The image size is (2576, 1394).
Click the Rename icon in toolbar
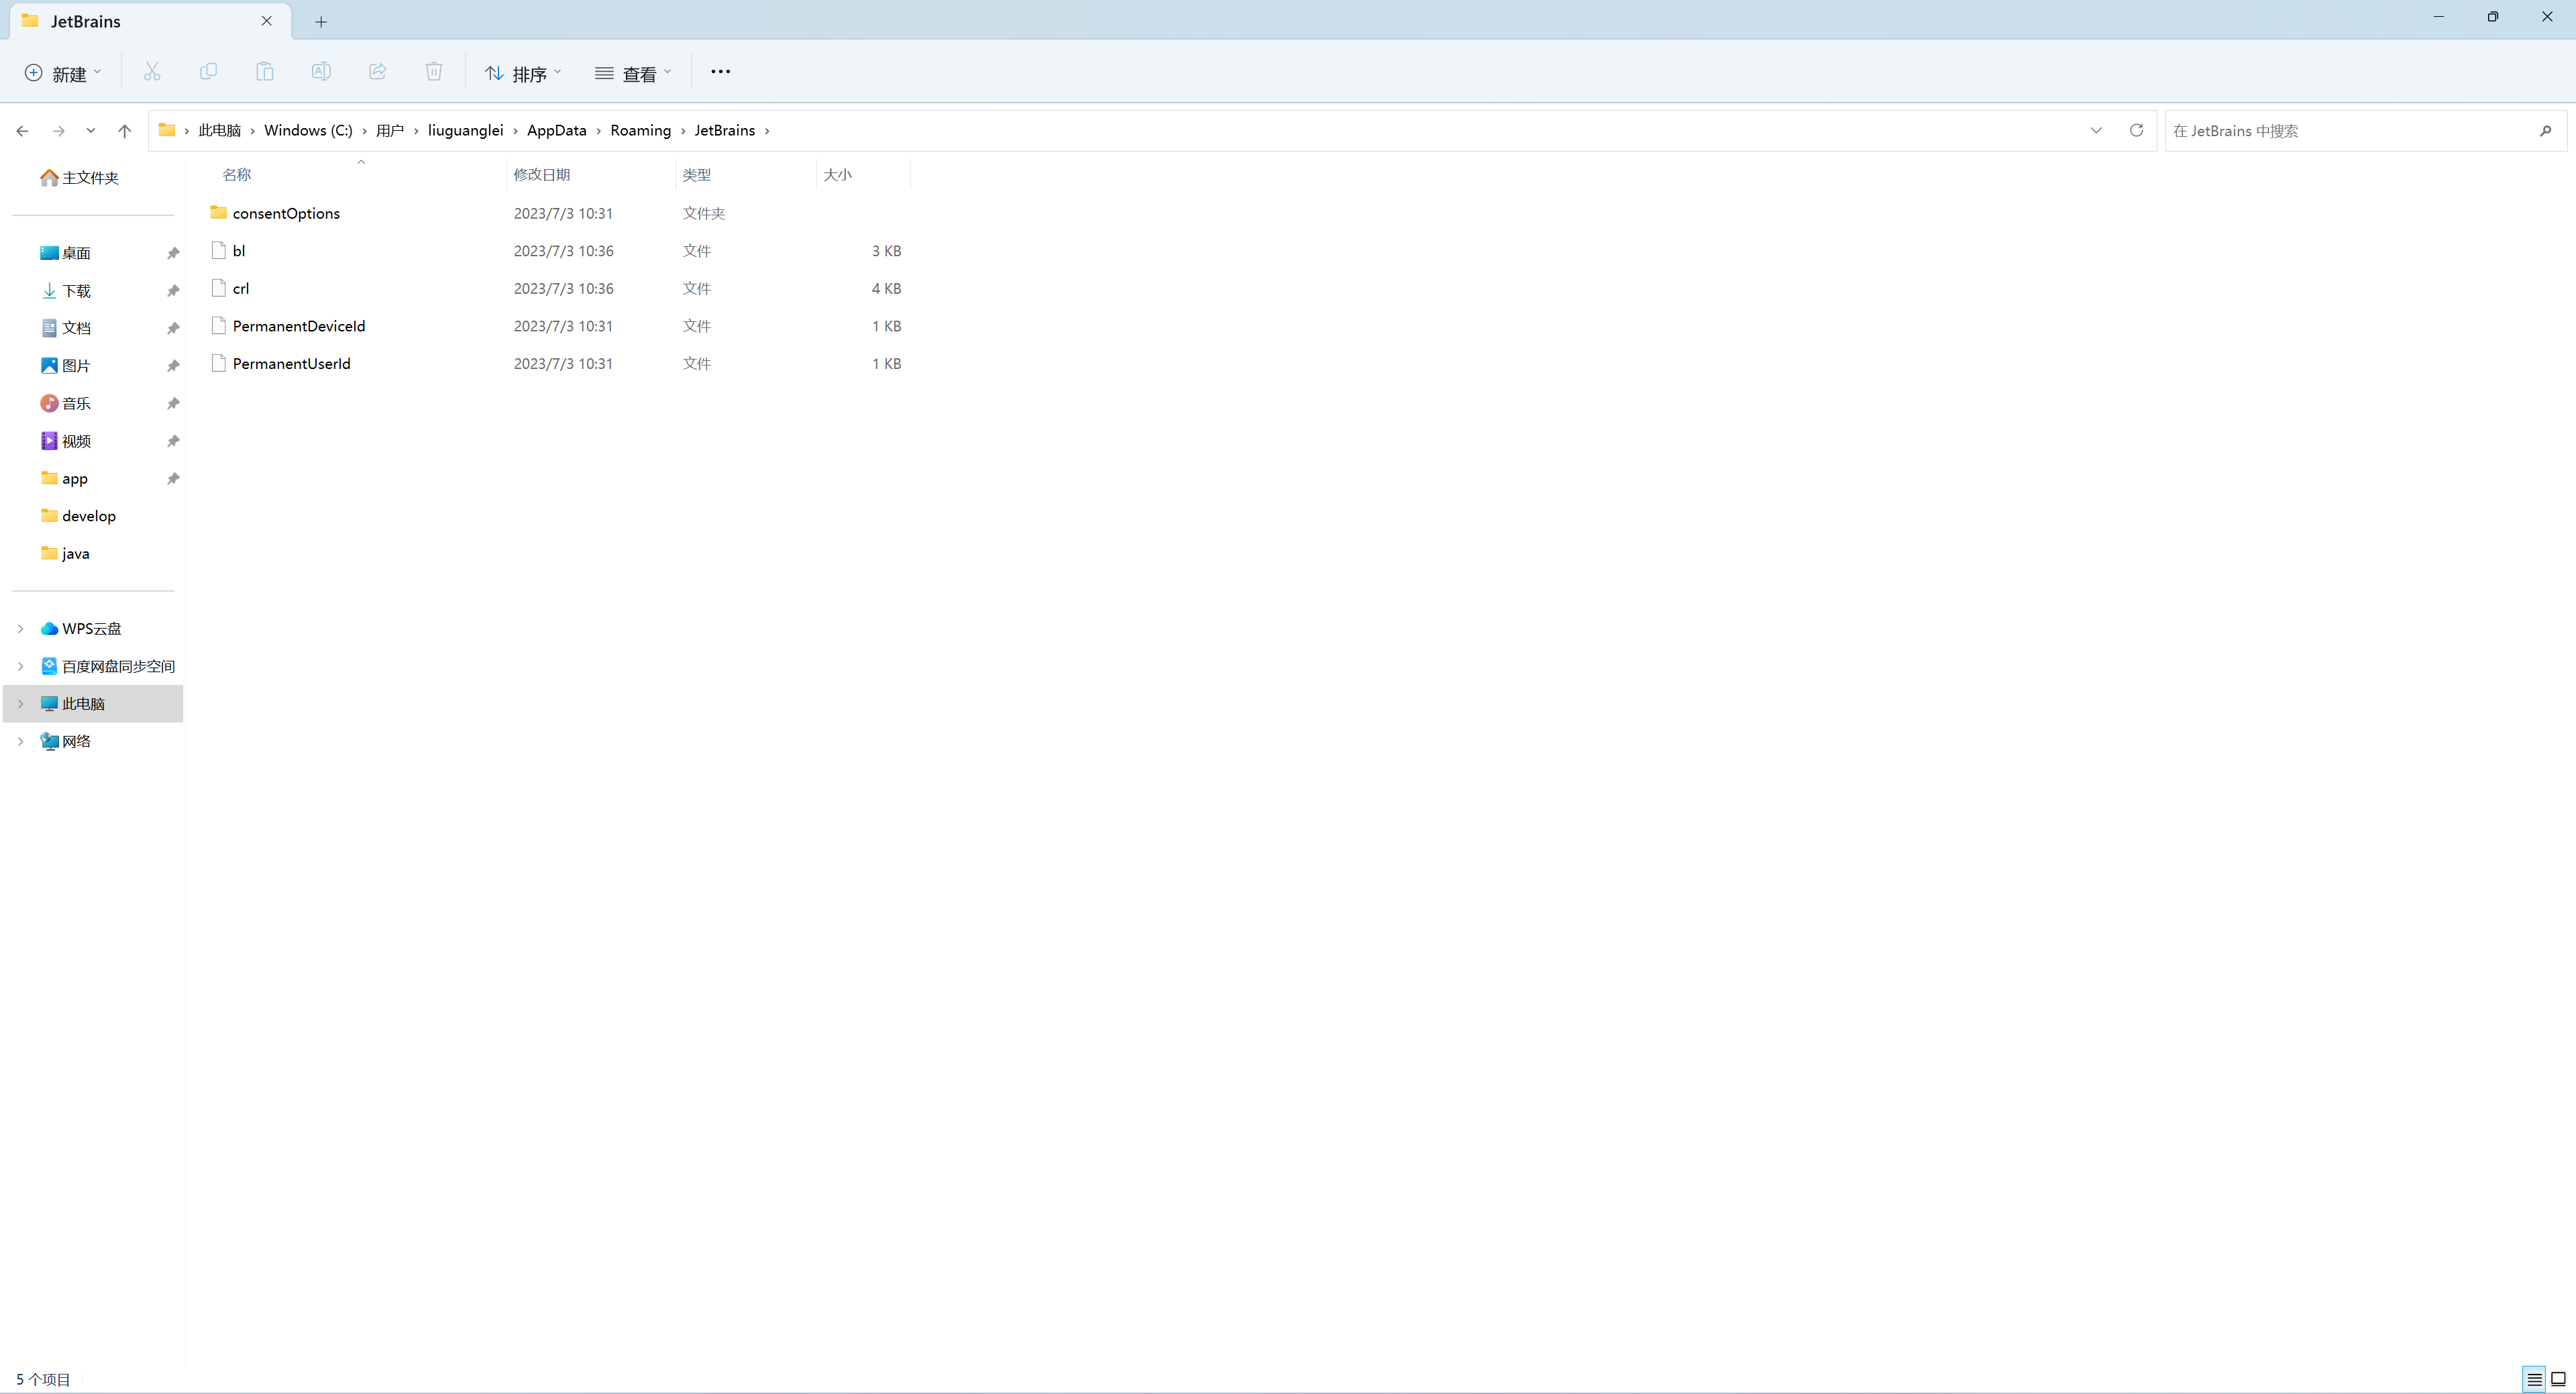(321, 72)
